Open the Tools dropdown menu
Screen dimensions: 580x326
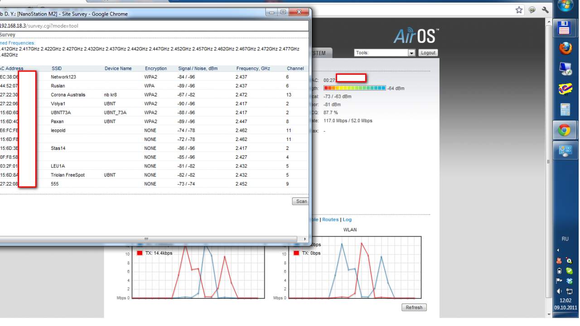(385, 53)
